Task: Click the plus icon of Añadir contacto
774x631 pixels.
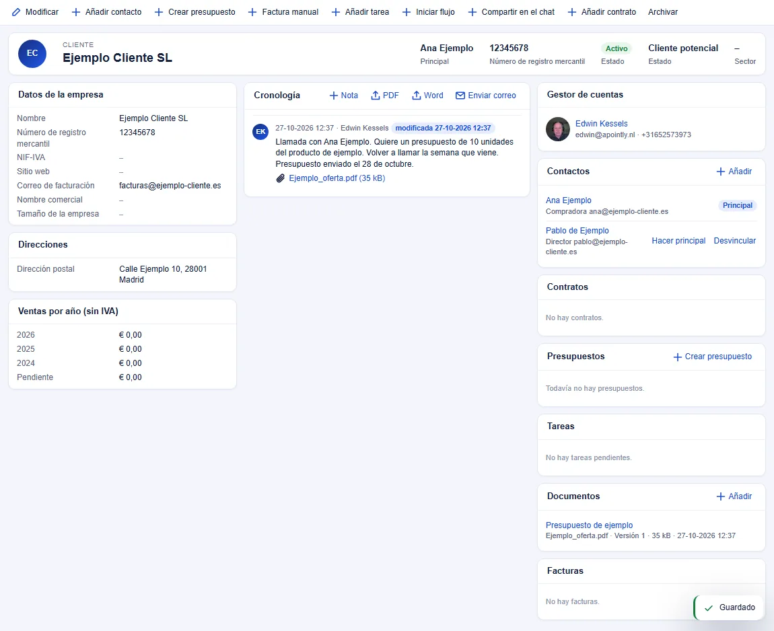Action: point(76,12)
